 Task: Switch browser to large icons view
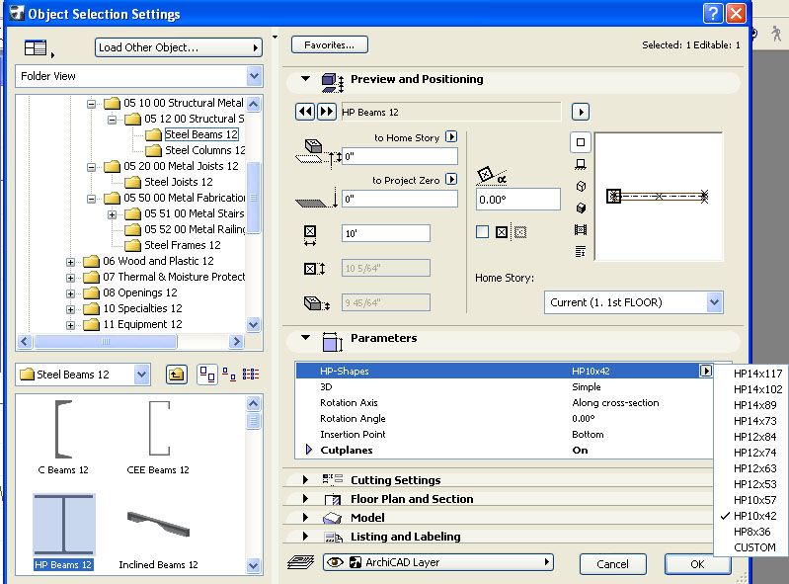207,375
